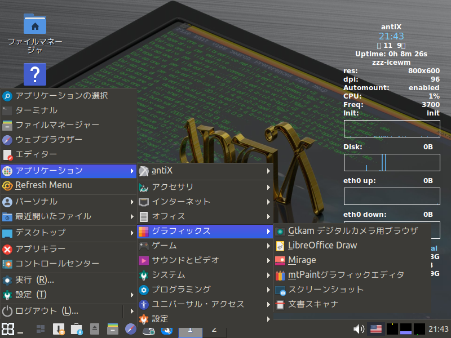Click the US flag keyboard layout indicator
This screenshot has height=338, width=451.
(376, 329)
